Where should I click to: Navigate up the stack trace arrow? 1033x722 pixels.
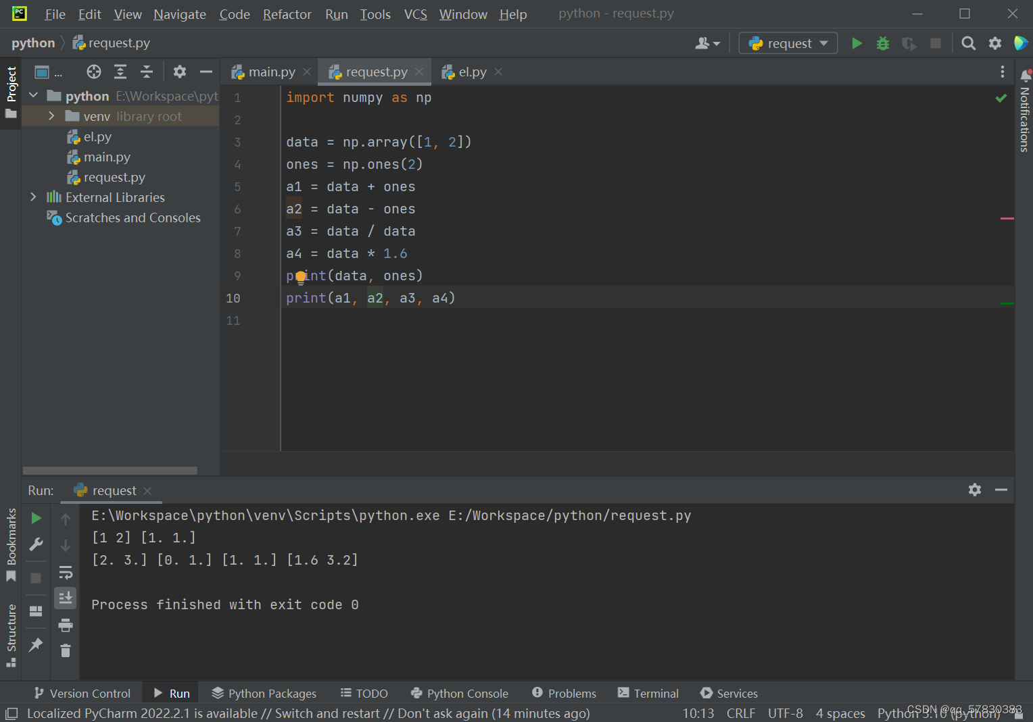click(66, 519)
